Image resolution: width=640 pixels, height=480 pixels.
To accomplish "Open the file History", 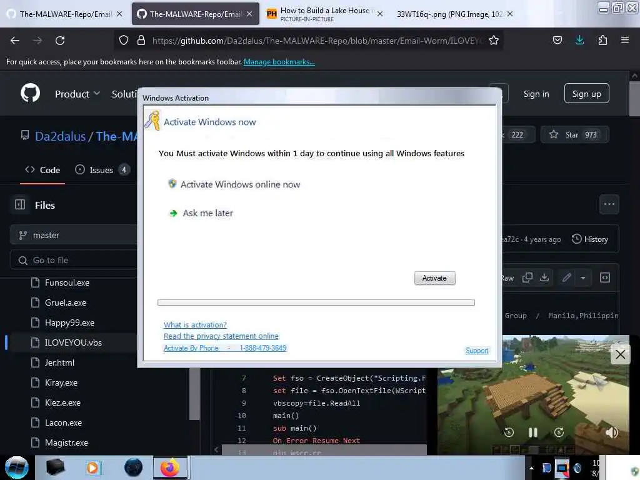I will click(x=590, y=239).
